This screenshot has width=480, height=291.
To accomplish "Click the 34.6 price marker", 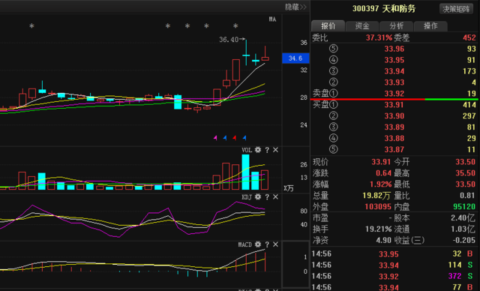I will pos(295,58).
